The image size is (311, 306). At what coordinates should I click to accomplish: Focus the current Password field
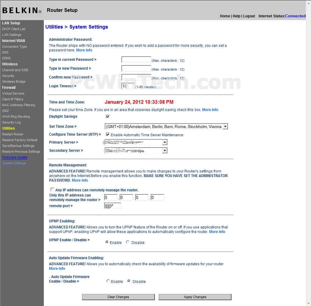pyautogui.click(x=136, y=60)
